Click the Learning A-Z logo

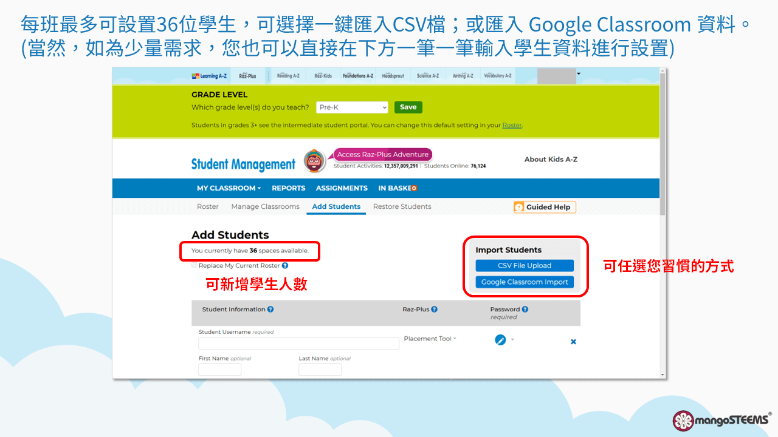click(209, 76)
